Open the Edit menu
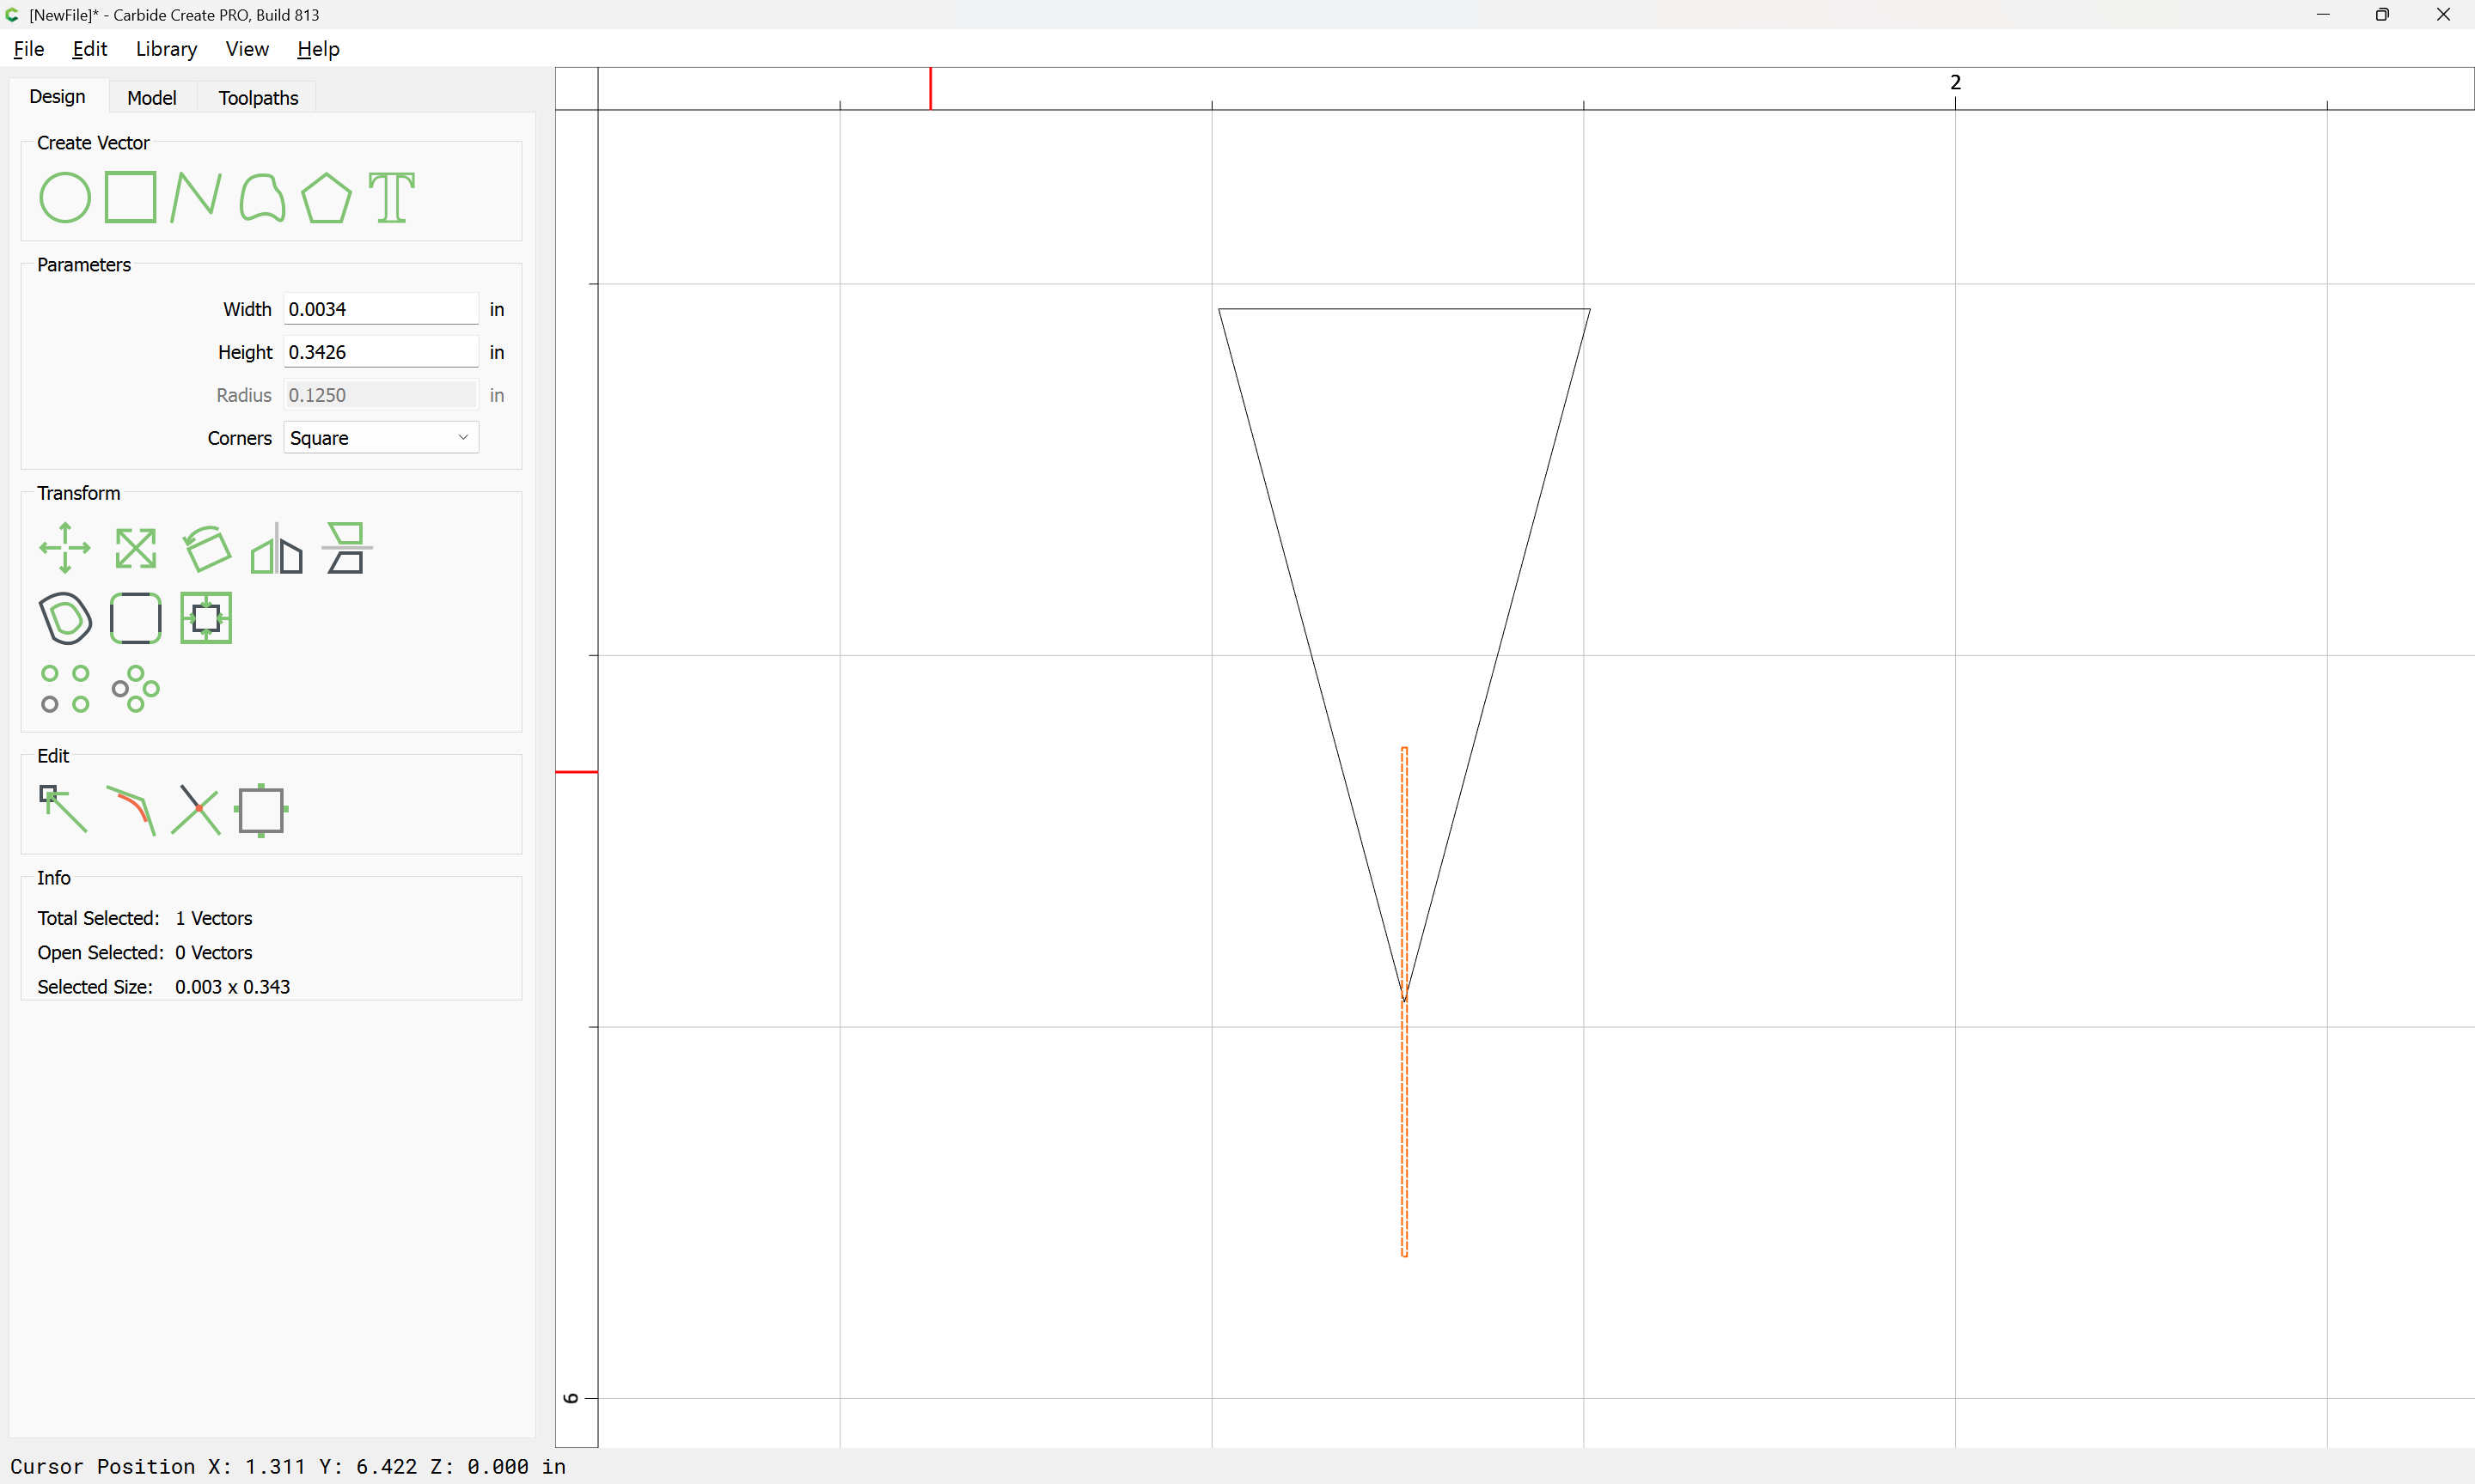This screenshot has width=2475, height=1484. 89,49
